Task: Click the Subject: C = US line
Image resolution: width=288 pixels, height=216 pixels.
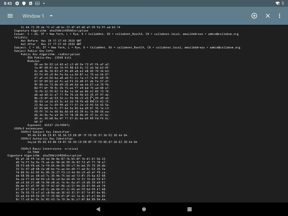Action: tap(127, 47)
